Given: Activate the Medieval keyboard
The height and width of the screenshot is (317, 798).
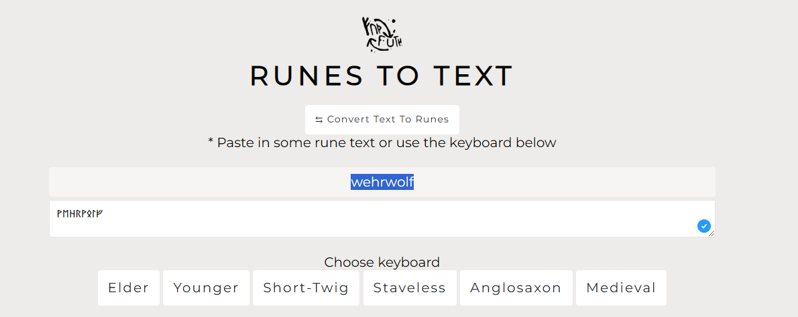Looking at the screenshot, I should (x=621, y=288).
